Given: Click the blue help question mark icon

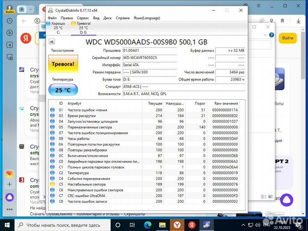Looking at the screenshot, I should 272,35.
